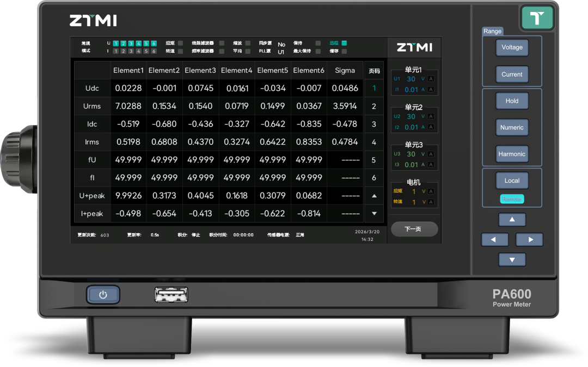Image resolution: width=588 pixels, height=367 pixels.
Task: Disable the 远程 indicator checkbox
Action: pyautogui.click(x=344, y=43)
